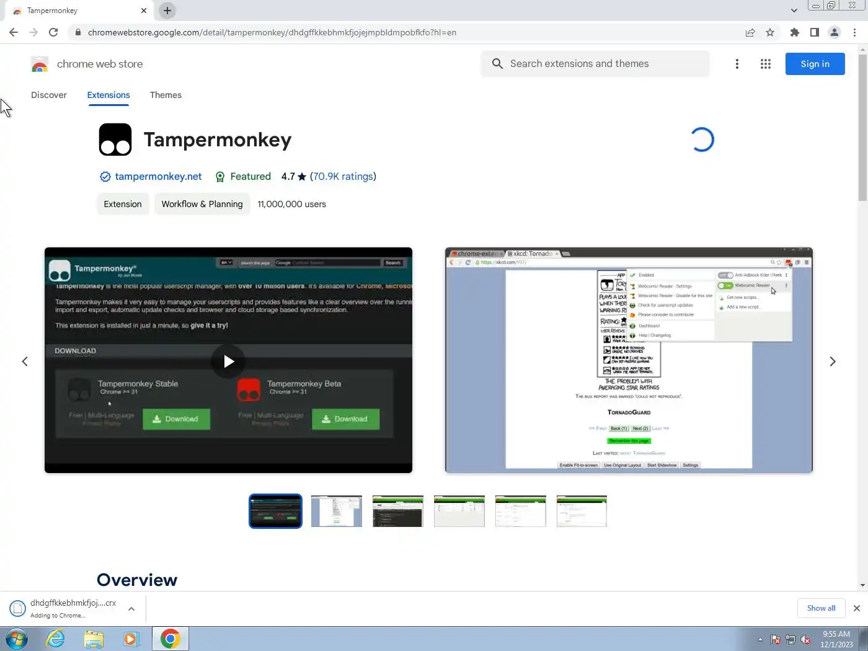Image resolution: width=868 pixels, height=651 pixels.
Task: Click the Tampermonkey extension logo
Action: pos(115,139)
